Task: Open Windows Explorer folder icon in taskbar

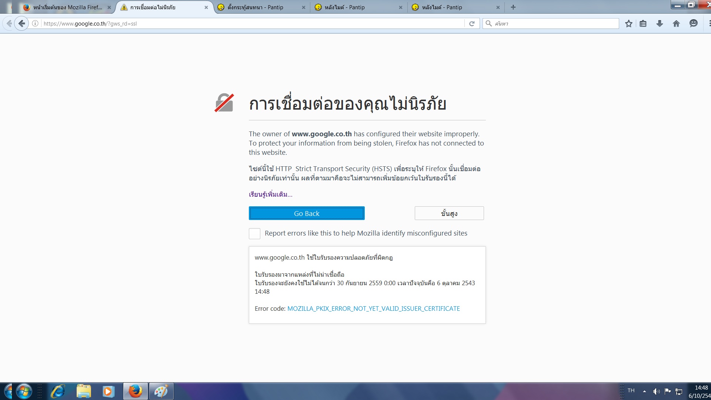Action: pyautogui.click(x=84, y=391)
